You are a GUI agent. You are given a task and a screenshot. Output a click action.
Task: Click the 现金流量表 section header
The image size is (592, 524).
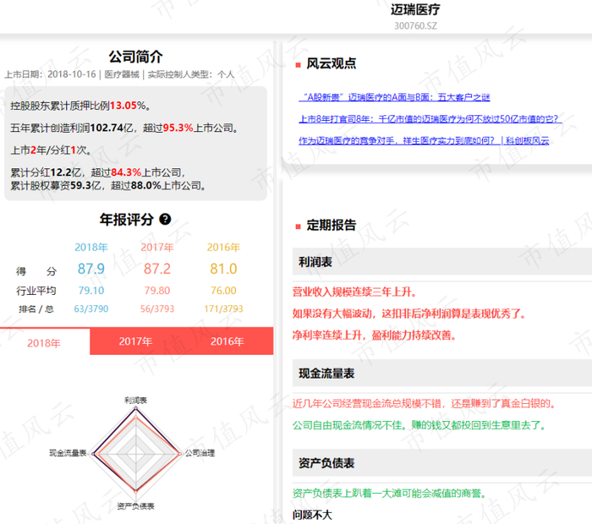[442, 373]
